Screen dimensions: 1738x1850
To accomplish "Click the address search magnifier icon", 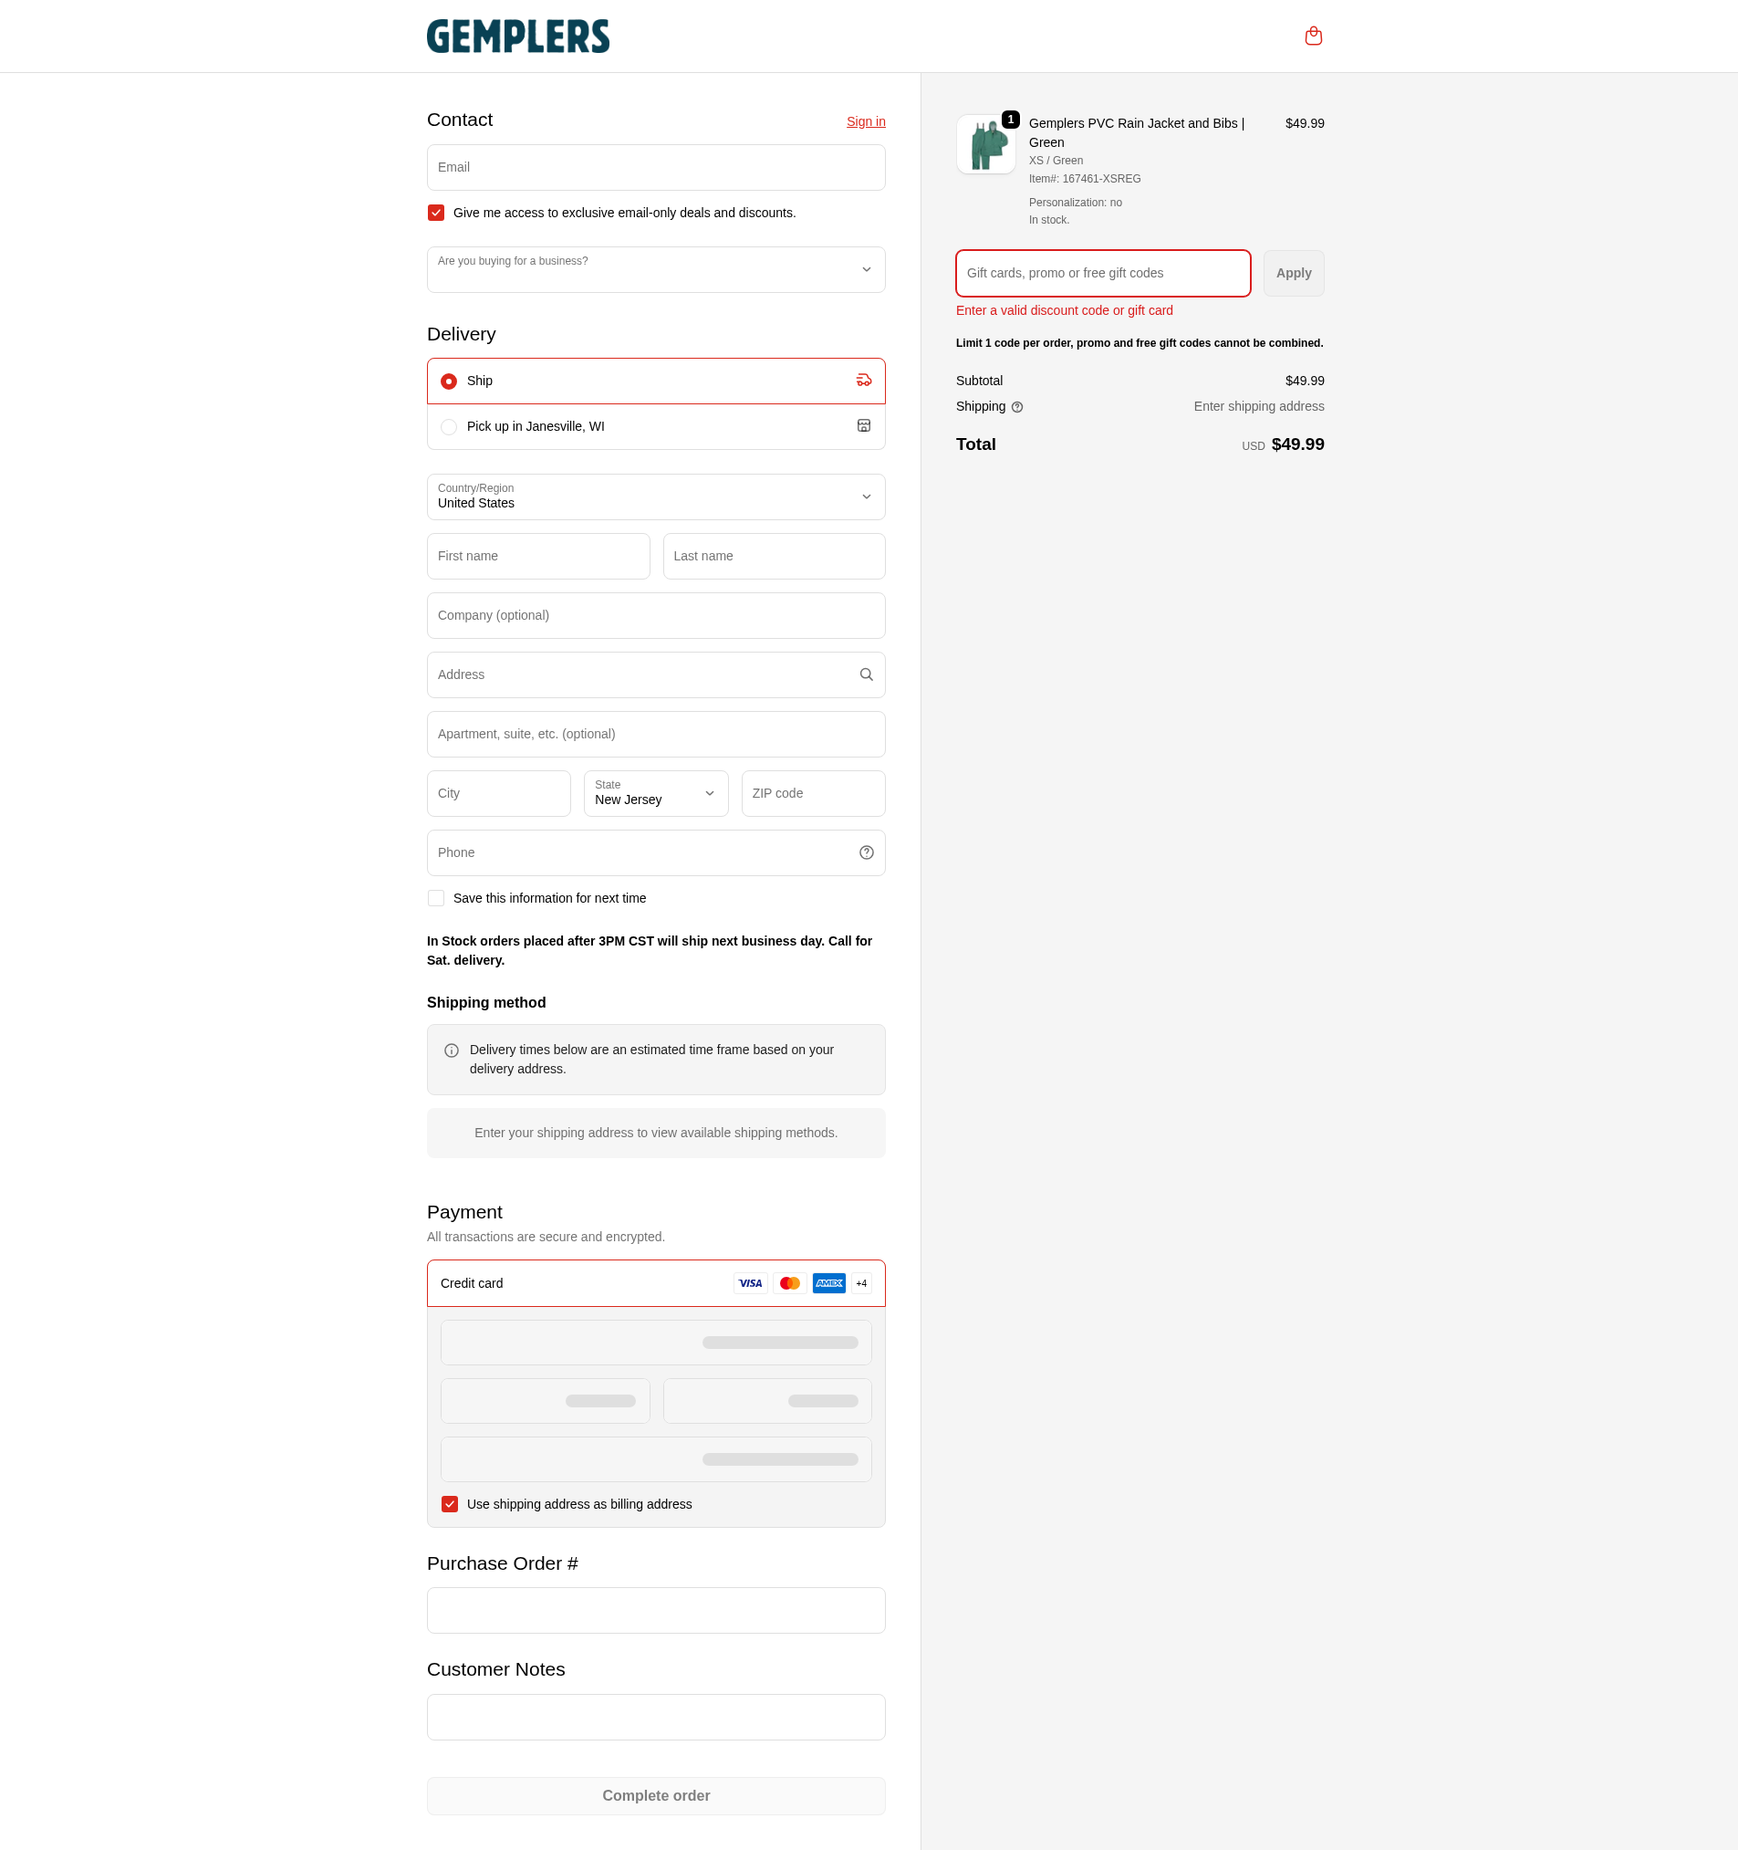I will (866, 674).
